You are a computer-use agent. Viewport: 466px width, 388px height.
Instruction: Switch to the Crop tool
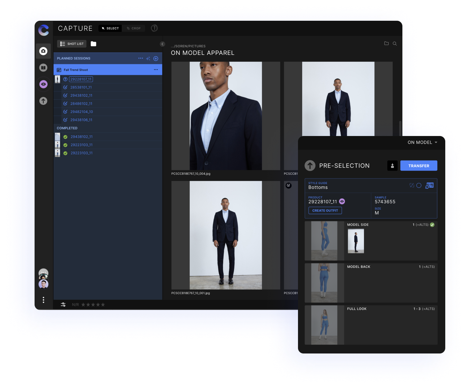tap(134, 28)
